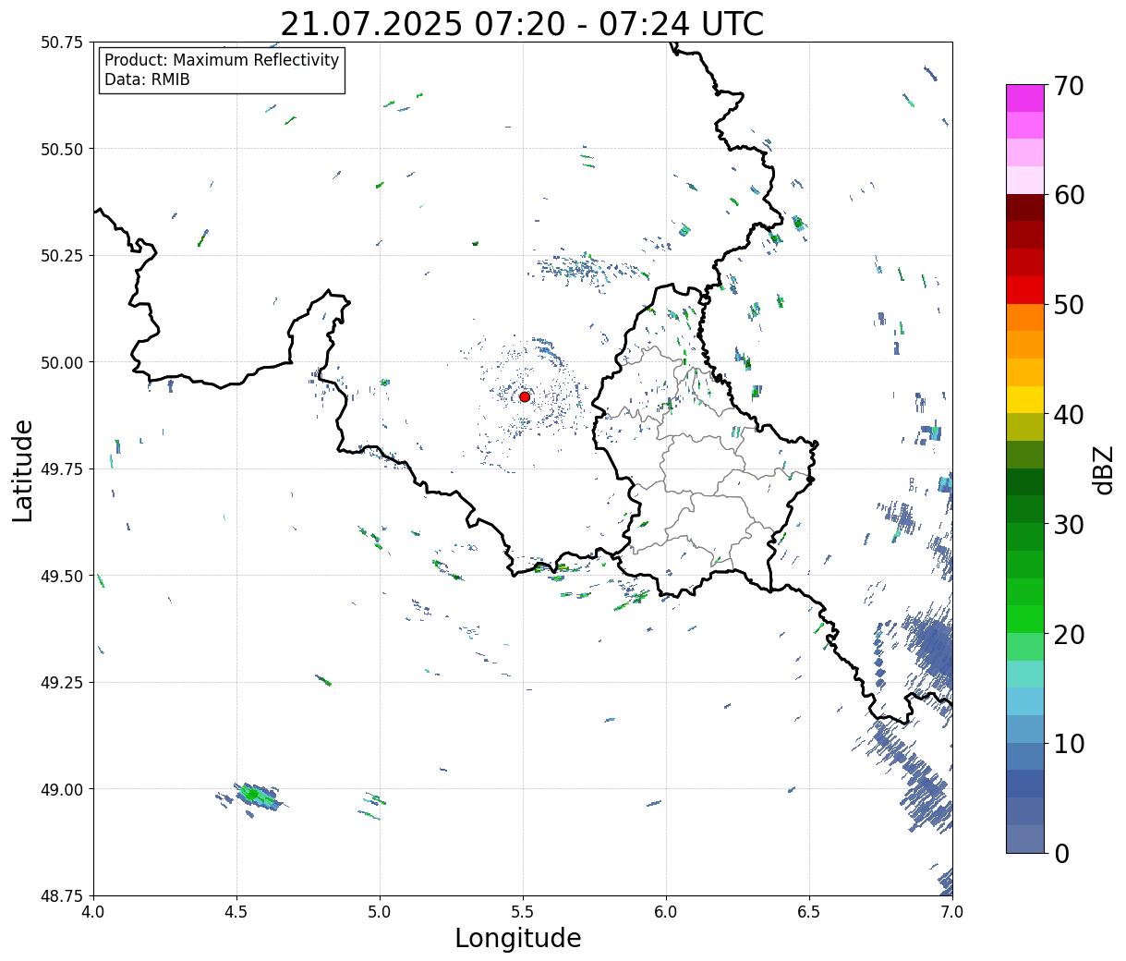
Task: Click the dark maroon colorbar swatch just below 60
Action: (1025, 208)
